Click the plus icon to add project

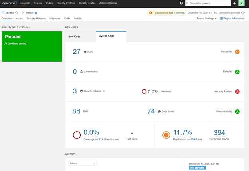pyautogui.click(x=234, y=3)
